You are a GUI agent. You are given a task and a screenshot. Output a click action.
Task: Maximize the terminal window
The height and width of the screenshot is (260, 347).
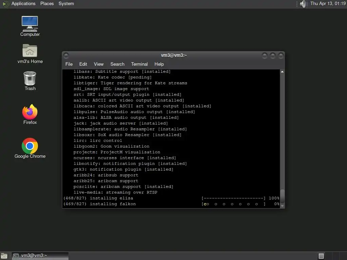[273, 56]
